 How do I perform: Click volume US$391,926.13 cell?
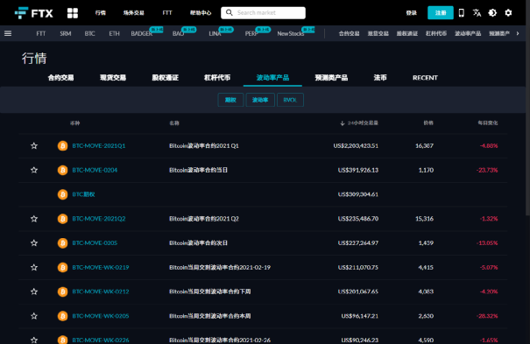click(358, 170)
